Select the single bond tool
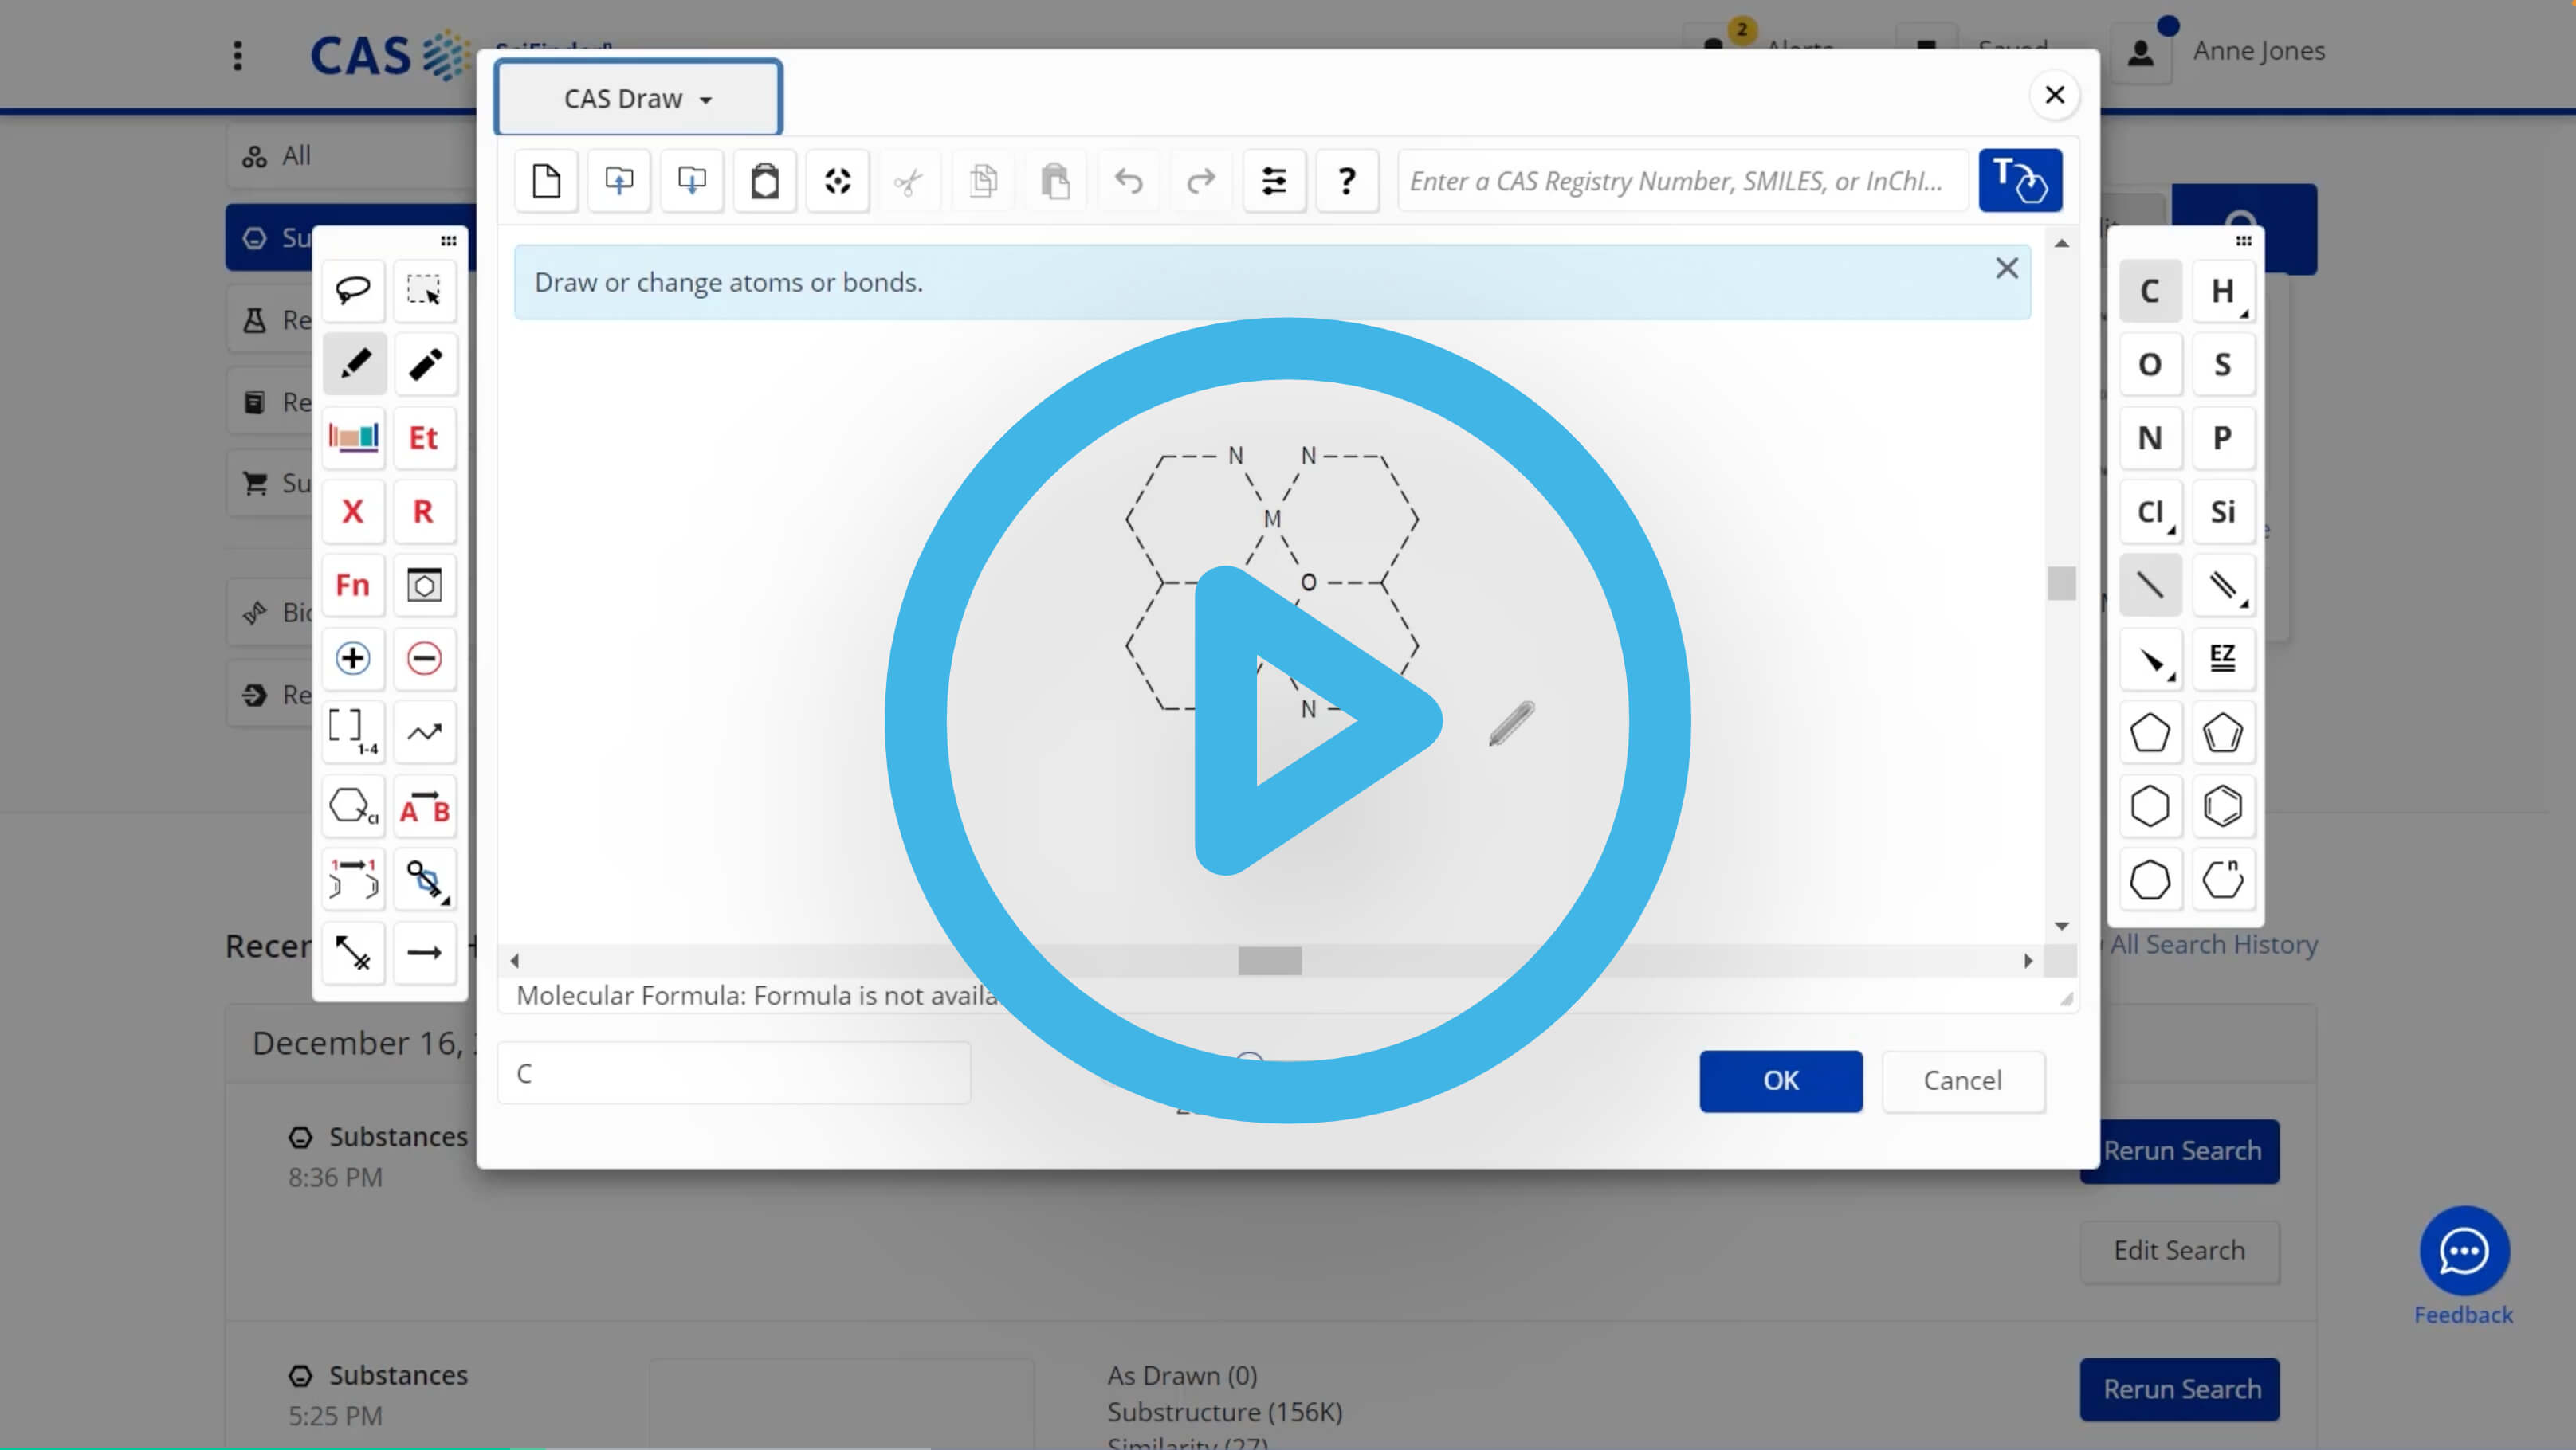Image resolution: width=2576 pixels, height=1450 pixels. tap(2150, 585)
